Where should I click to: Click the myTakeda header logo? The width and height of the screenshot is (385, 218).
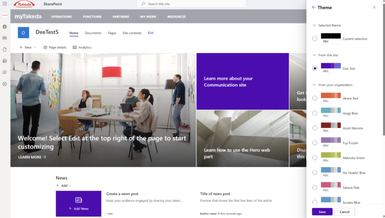pyautogui.click(x=28, y=16)
